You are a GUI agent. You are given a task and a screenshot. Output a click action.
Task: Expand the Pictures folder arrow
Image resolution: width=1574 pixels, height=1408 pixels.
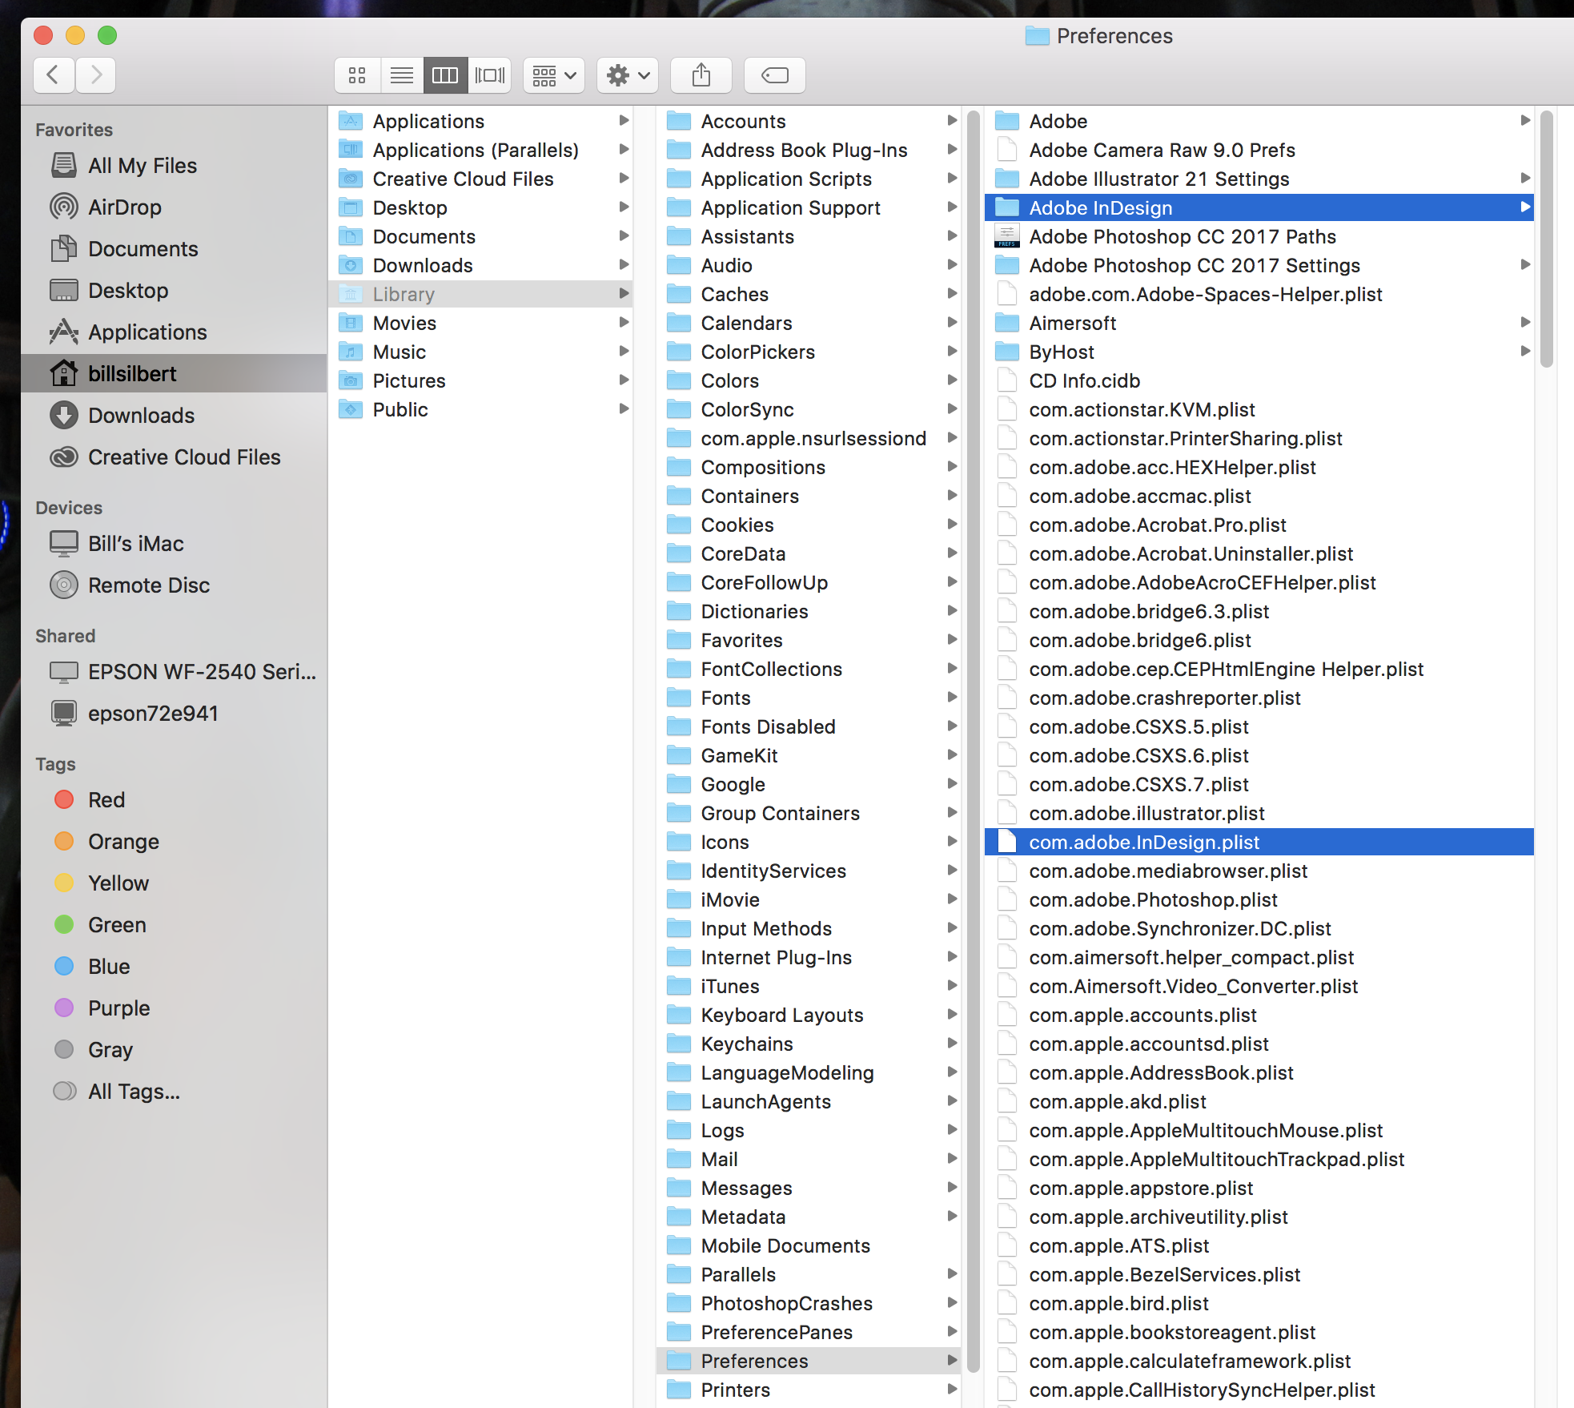pyautogui.click(x=624, y=380)
